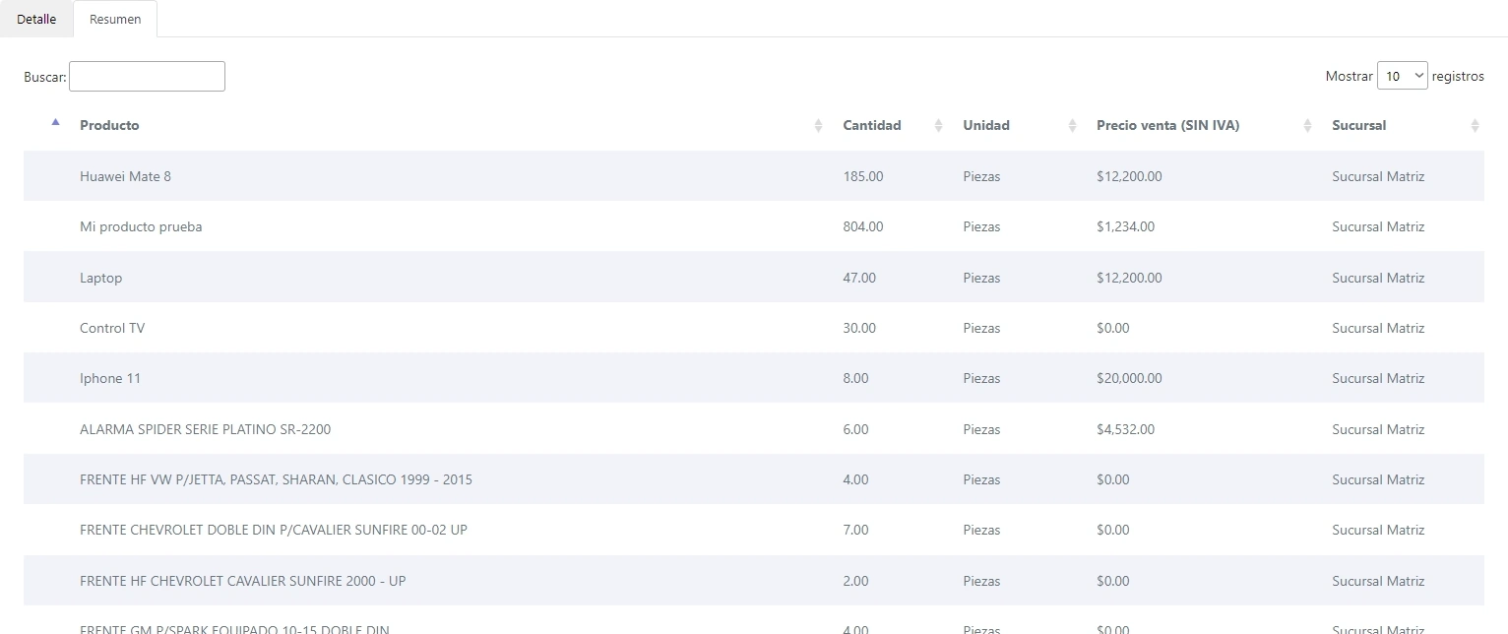Select the Resumen tab
The image size is (1508, 634).
pos(115,20)
